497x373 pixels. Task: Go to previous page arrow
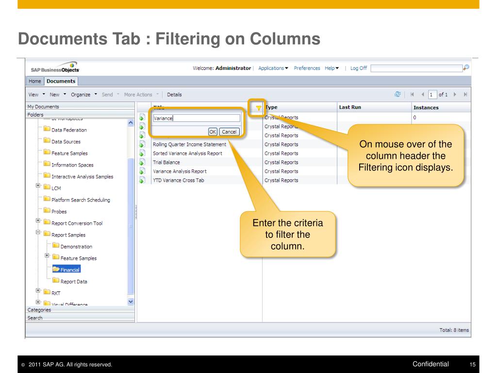click(423, 94)
